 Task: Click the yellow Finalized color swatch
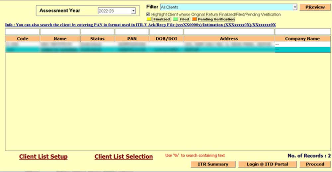149,19
